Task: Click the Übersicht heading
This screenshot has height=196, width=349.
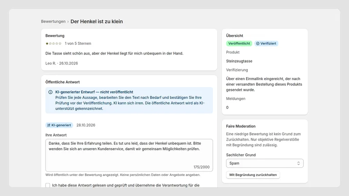Action: pos(234,36)
